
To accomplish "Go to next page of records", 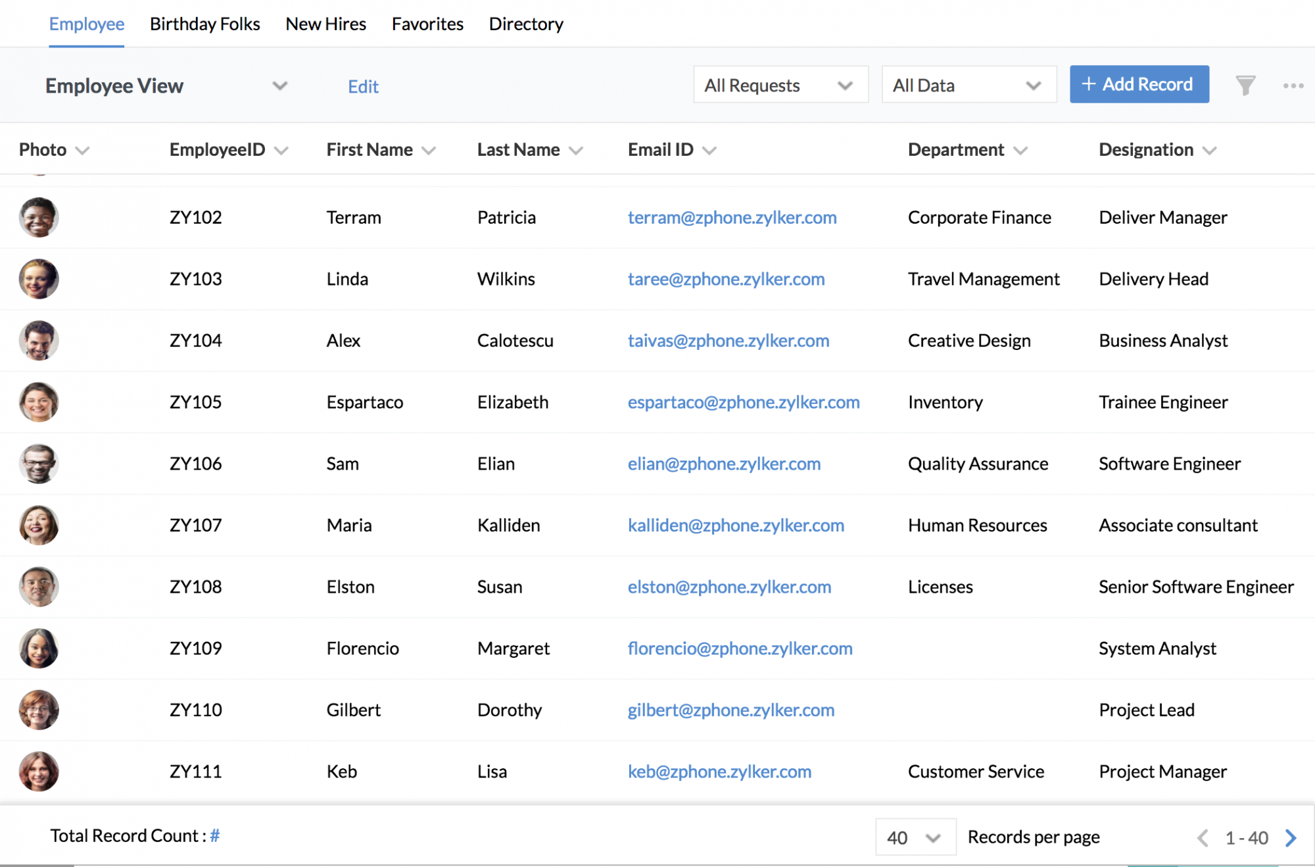I will point(1291,837).
